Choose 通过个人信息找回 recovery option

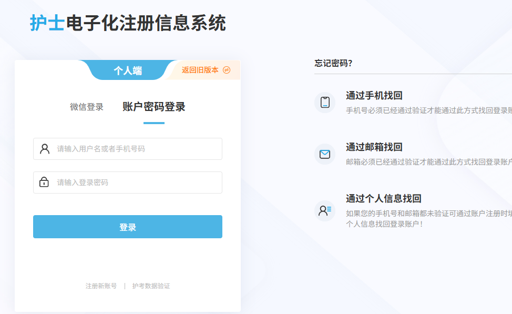click(383, 199)
